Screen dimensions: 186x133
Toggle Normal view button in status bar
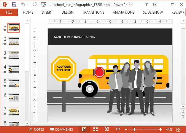click(84, 129)
